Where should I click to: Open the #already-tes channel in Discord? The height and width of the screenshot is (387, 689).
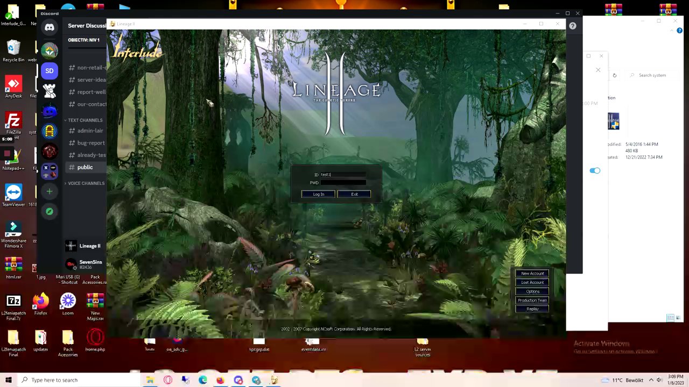click(87, 155)
